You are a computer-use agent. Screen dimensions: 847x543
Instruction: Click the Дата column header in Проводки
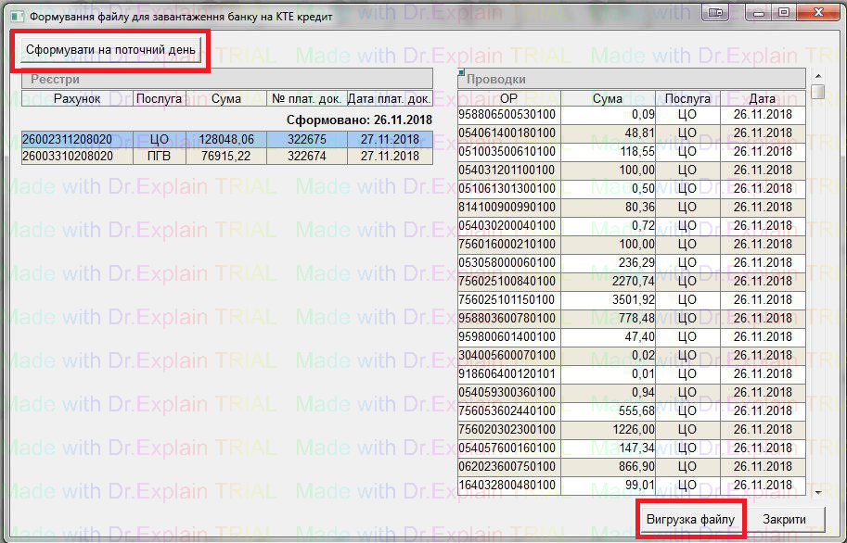coord(763,98)
